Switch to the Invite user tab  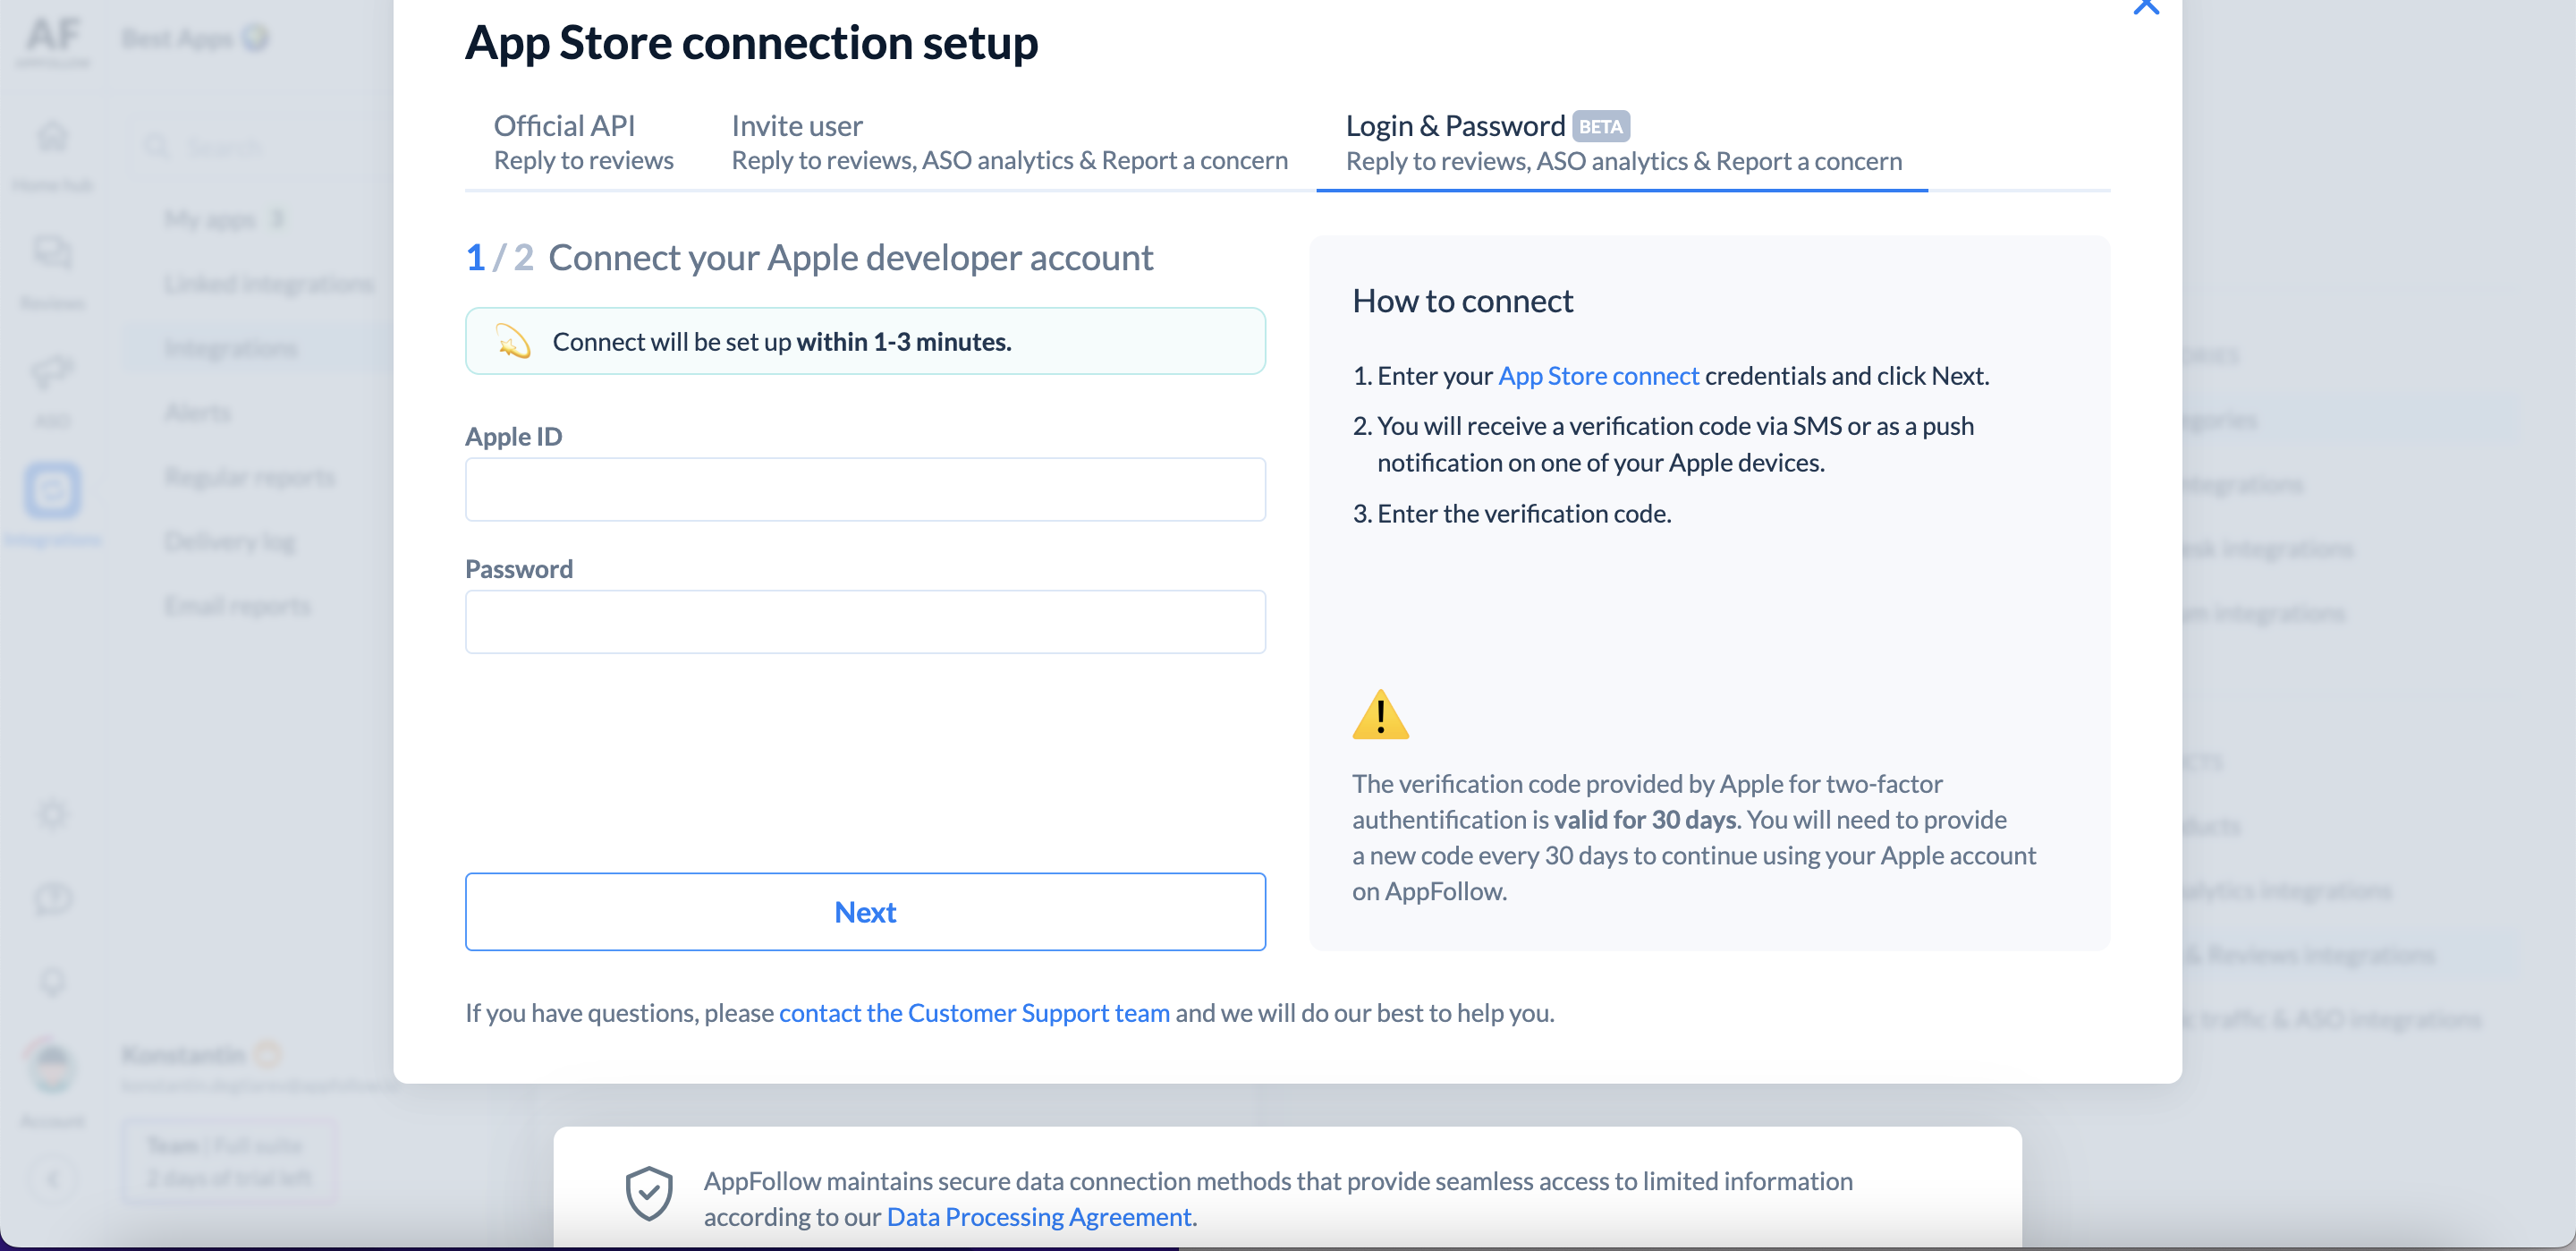[1009, 142]
